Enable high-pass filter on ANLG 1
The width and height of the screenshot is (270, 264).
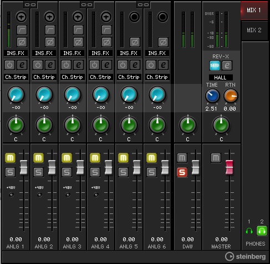(22, 30)
